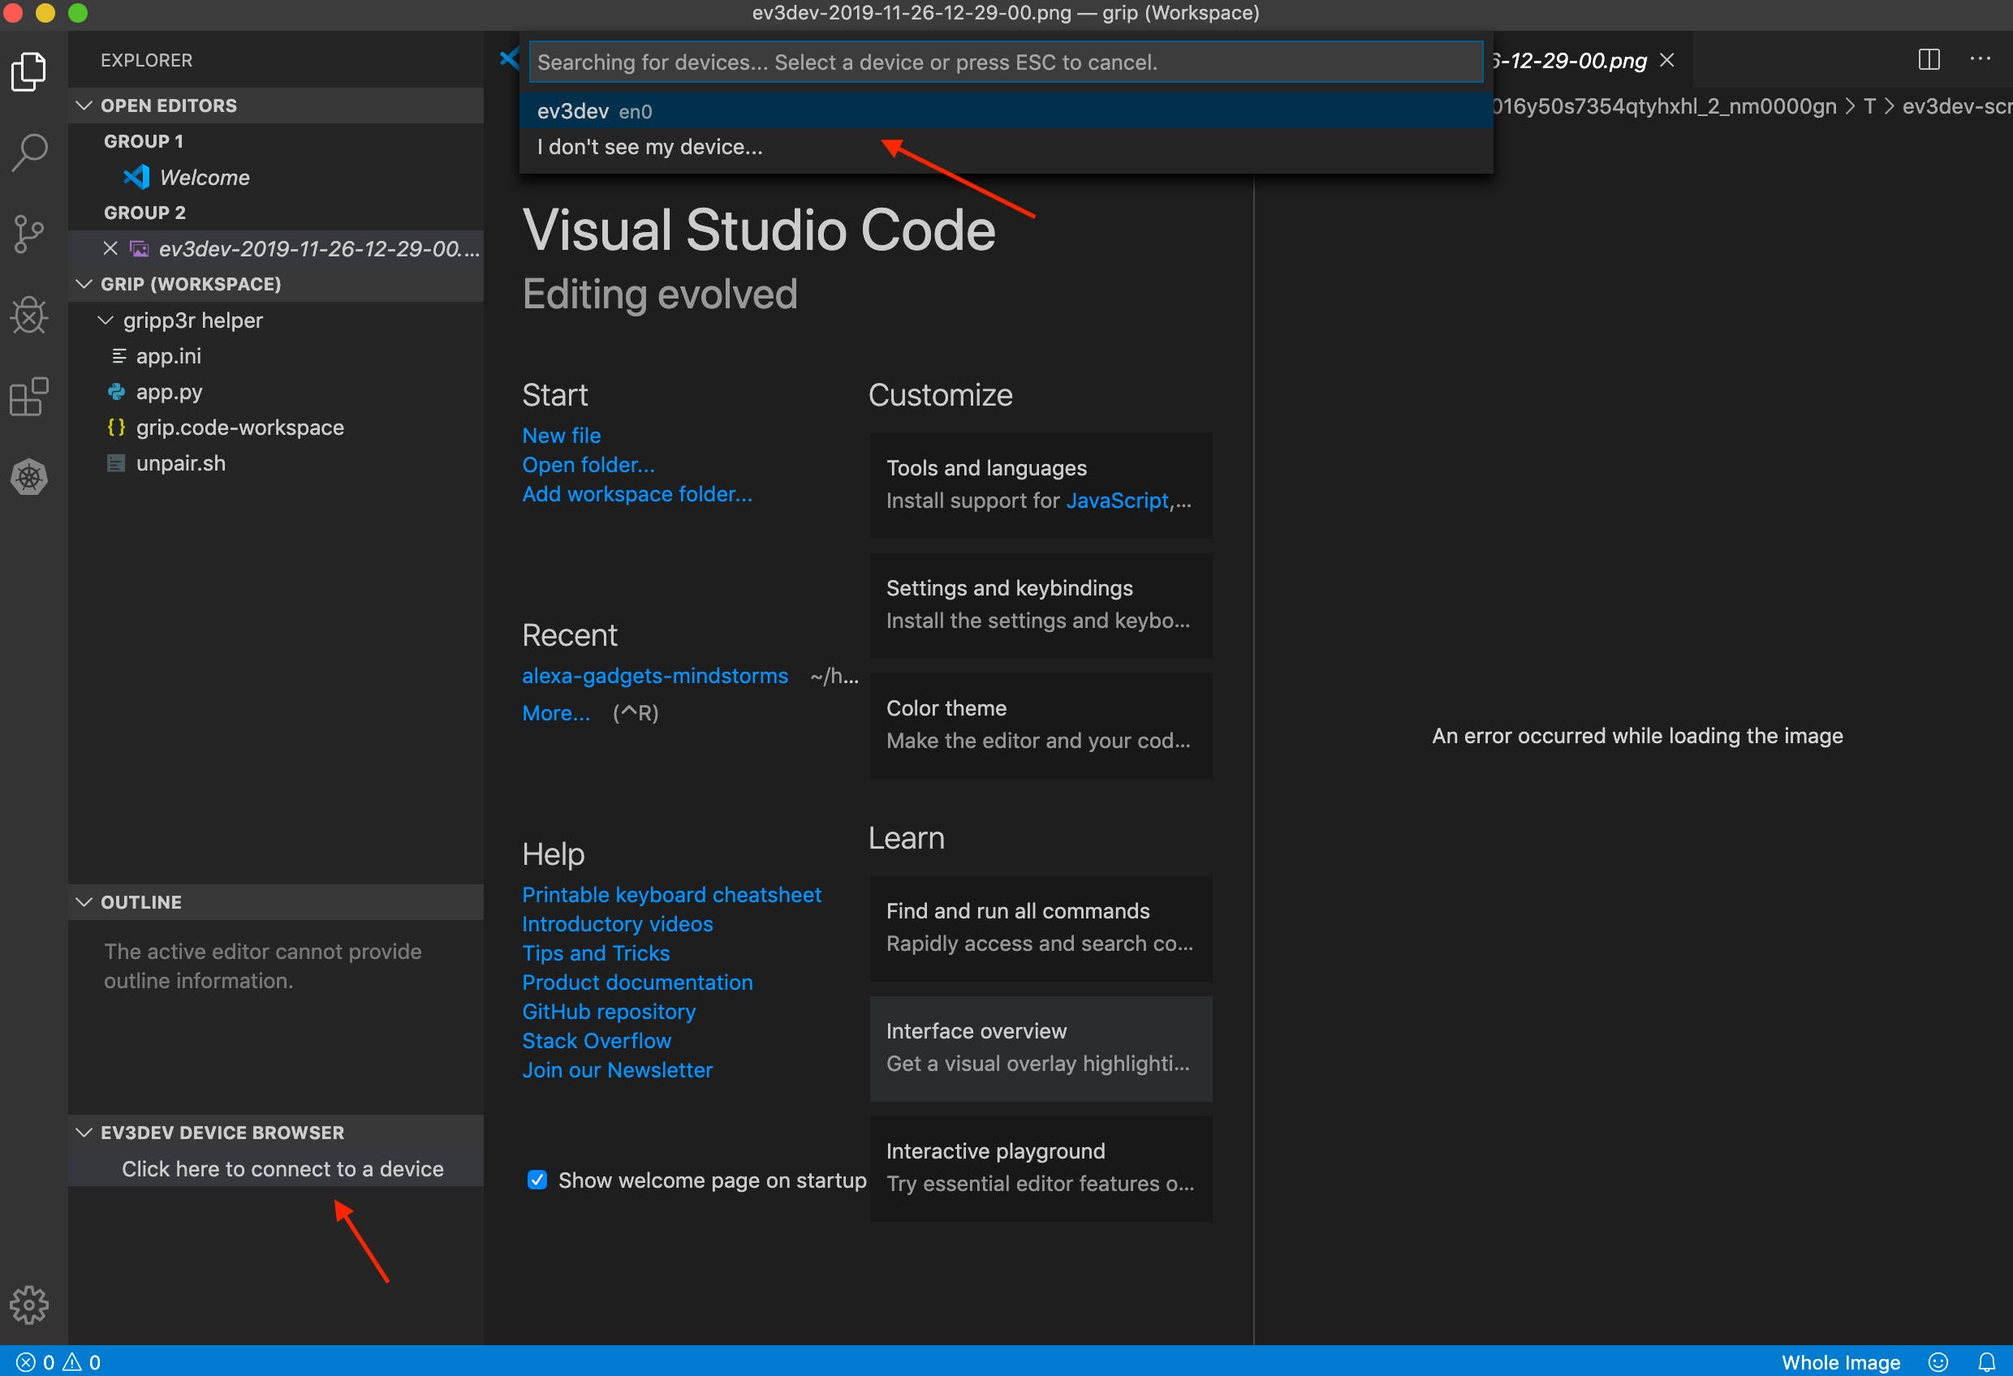Collapse the Open Editors section
2013x1376 pixels.
(x=84, y=105)
